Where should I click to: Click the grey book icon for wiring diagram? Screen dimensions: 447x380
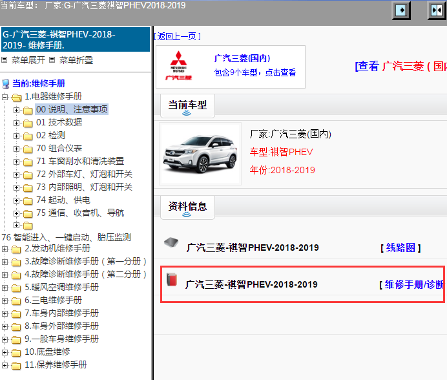(171, 242)
